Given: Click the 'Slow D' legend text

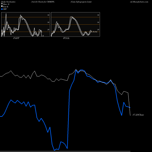Looking at the screenshot, I should click(x=6, y=4).
